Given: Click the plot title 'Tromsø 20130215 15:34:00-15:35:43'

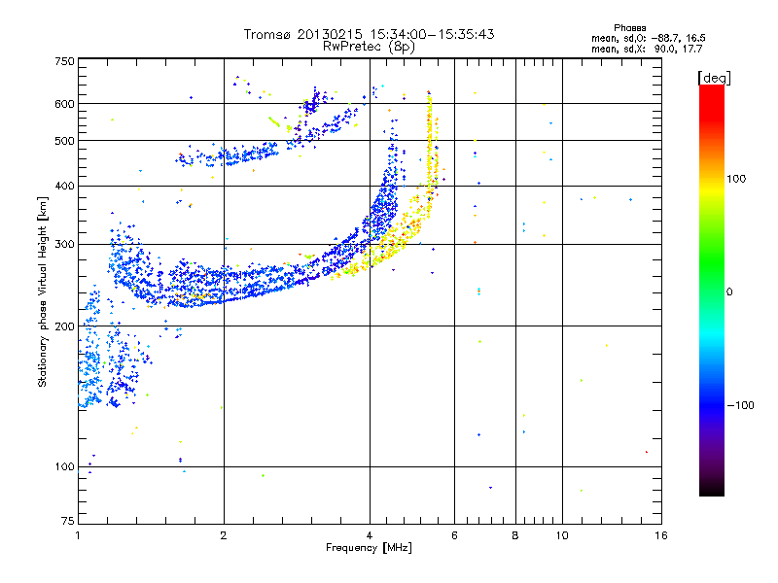Looking at the screenshot, I should click(369, 34).
